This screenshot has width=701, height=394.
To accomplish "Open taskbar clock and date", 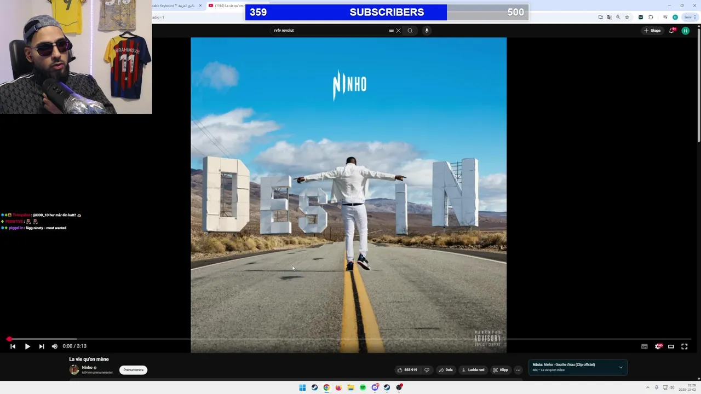I will [x=688, y=387].
